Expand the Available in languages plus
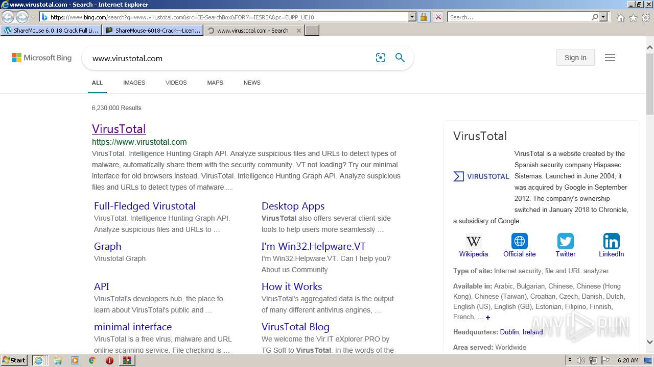The height and width of the screenshot is (367, 654). click(488, 317)
